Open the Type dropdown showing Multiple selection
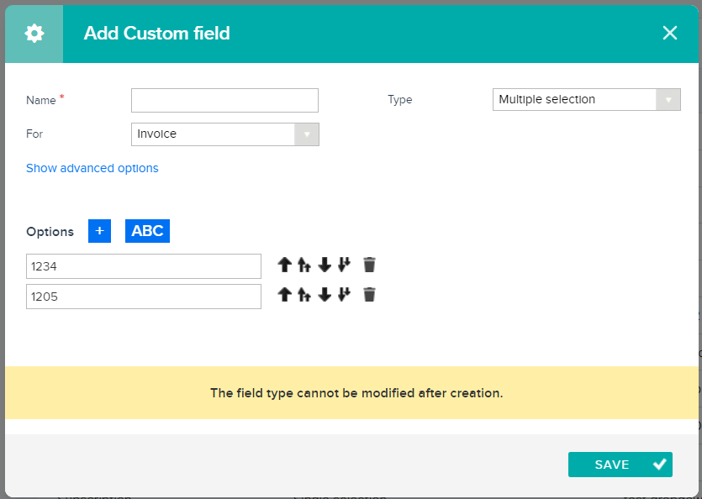Screen dimensions: 702x499 click(586, 100)
